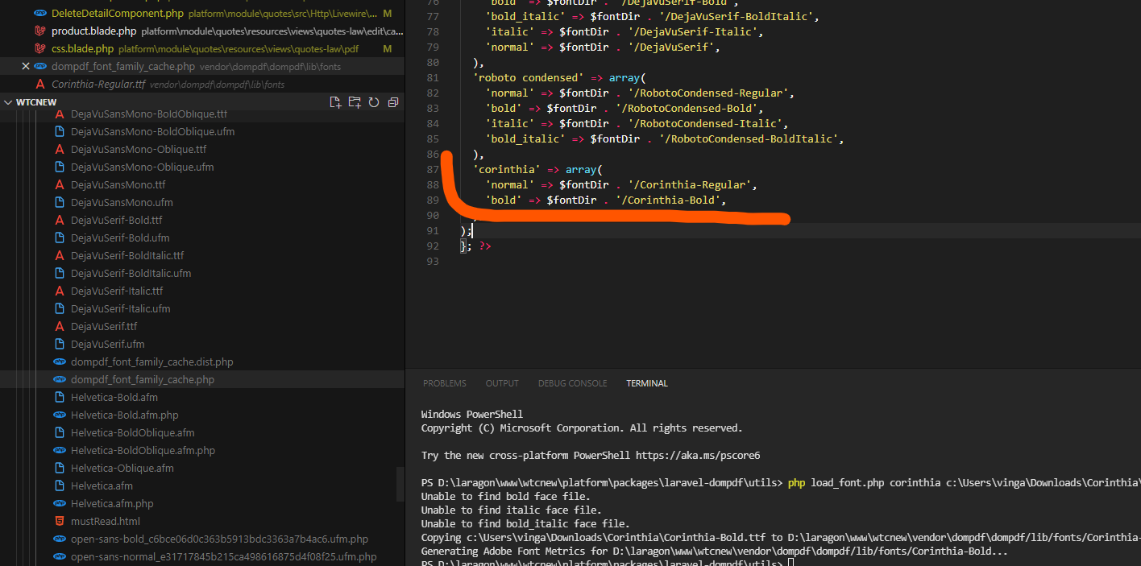Viewport: 1141px width, 566px height.
Task: Open Helvetica-Oblique.afm in tree
Action: (122, 468)
